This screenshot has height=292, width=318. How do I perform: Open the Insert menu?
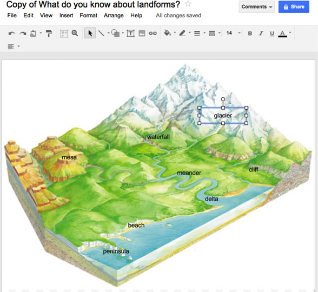tap(66, 15)
